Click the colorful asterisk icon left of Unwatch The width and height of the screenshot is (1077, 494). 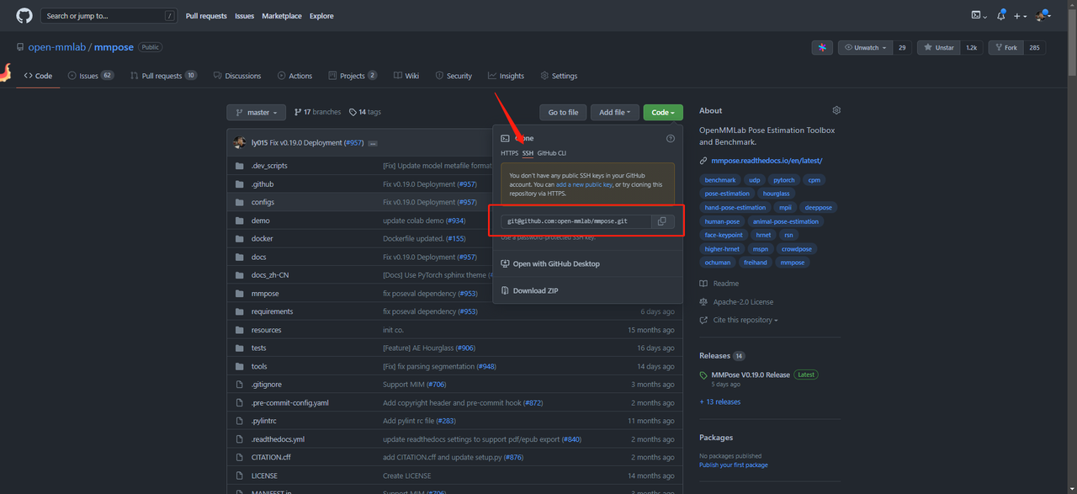coord(822,47)
